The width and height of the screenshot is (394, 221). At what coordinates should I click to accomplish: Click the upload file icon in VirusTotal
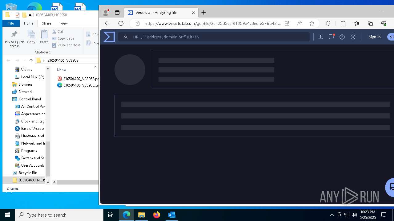(320, 37)
